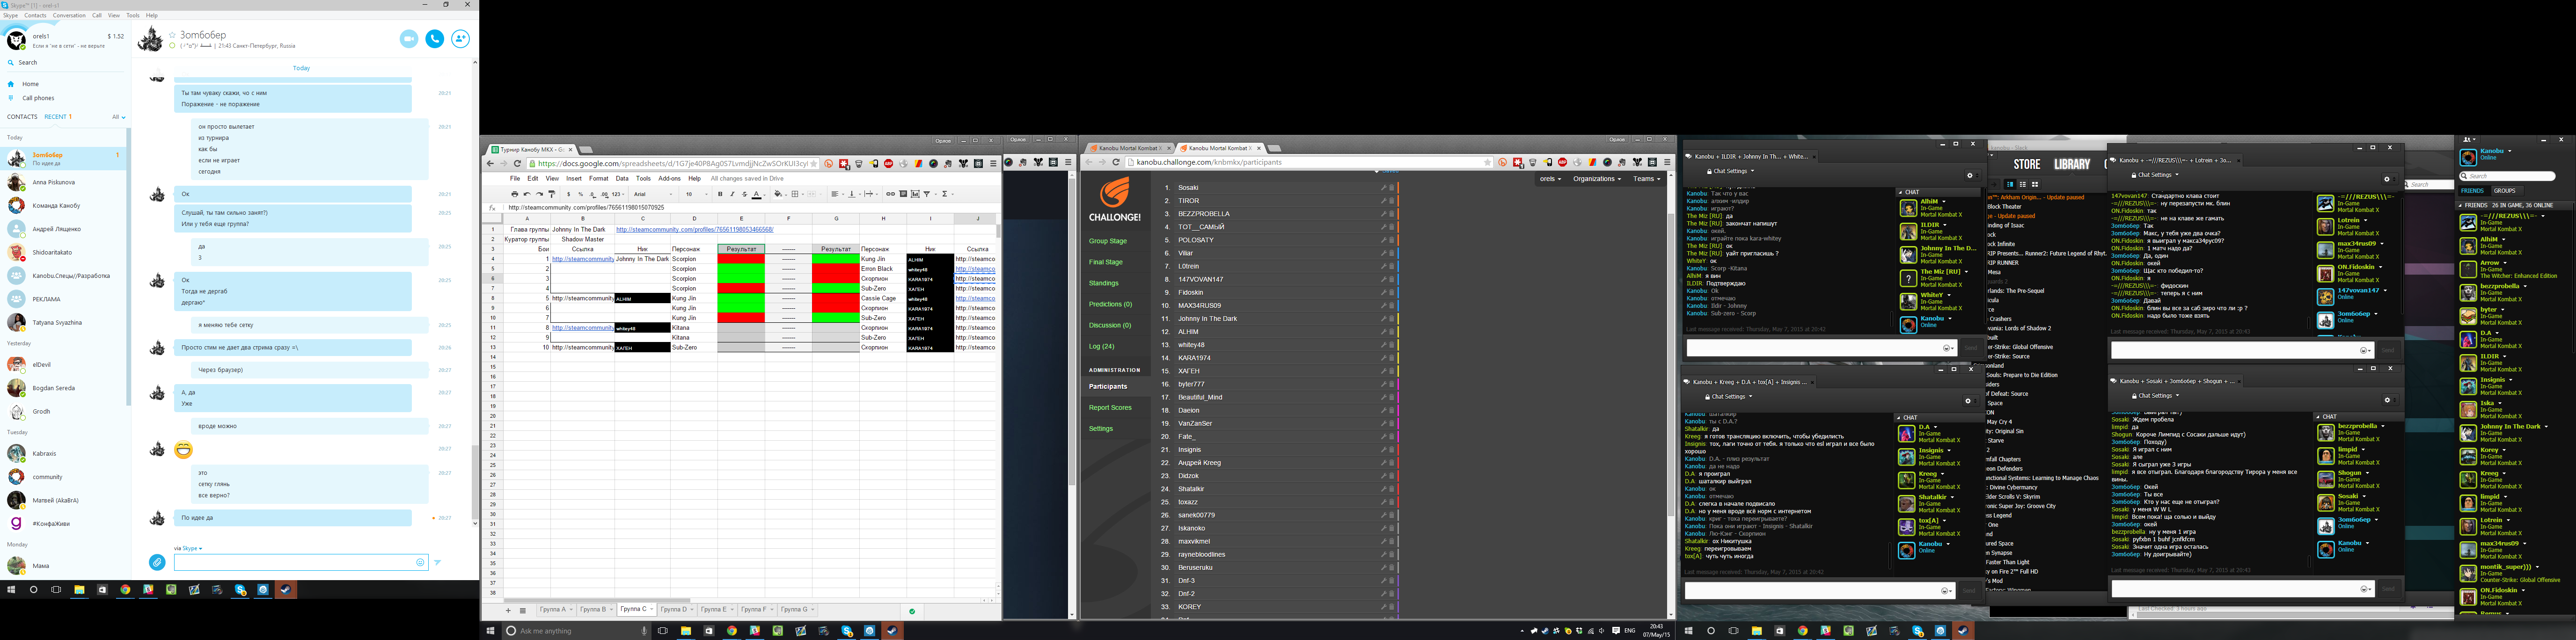The image size is (2576, 640).
Task: Add people to the Skype conversation
Action: pos(461,38)
